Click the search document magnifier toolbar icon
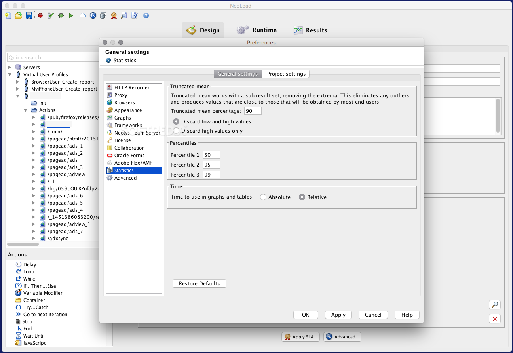The image size is (513, 353). click(x=124, y=15)
